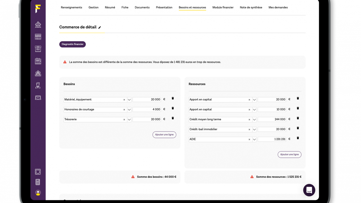Screen dimensions: 361x203
Task: Clear the Crédit moyen long terme selection
Action: tap(249, 120)
